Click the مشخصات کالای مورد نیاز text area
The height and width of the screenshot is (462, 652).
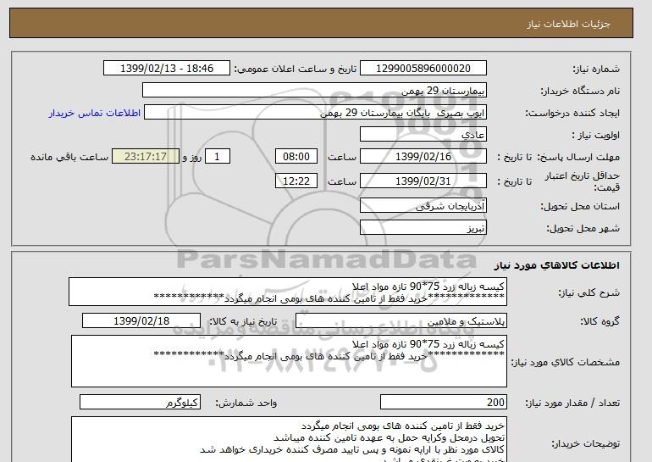click(289, 361)
